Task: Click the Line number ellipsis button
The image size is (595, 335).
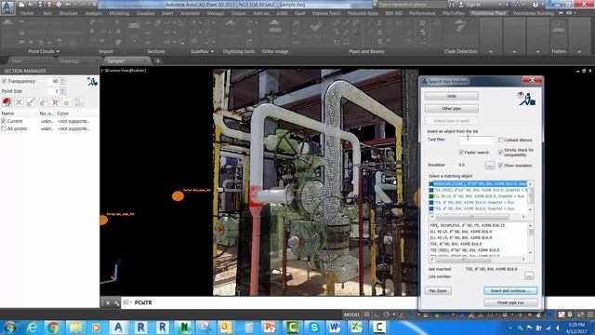Action: (x=529, y=275)
